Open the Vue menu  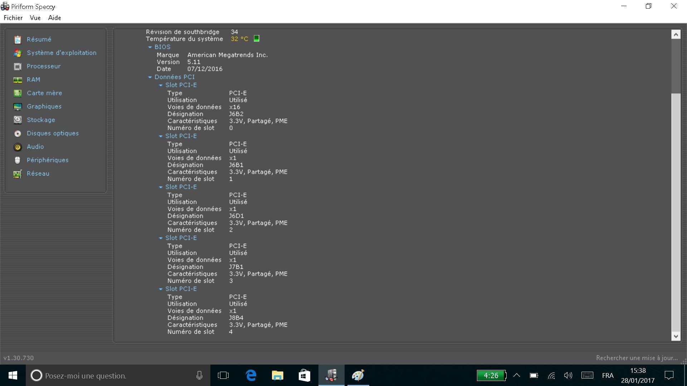click(35, 18)
